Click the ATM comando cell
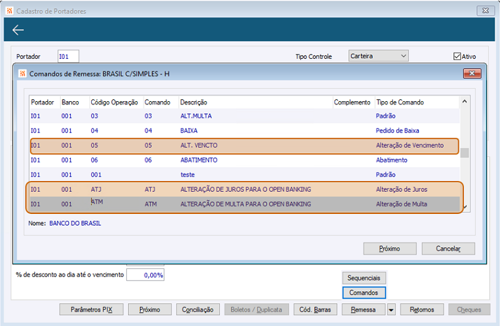500x326 pixels. pyautogui.click(x=151, y=204)
